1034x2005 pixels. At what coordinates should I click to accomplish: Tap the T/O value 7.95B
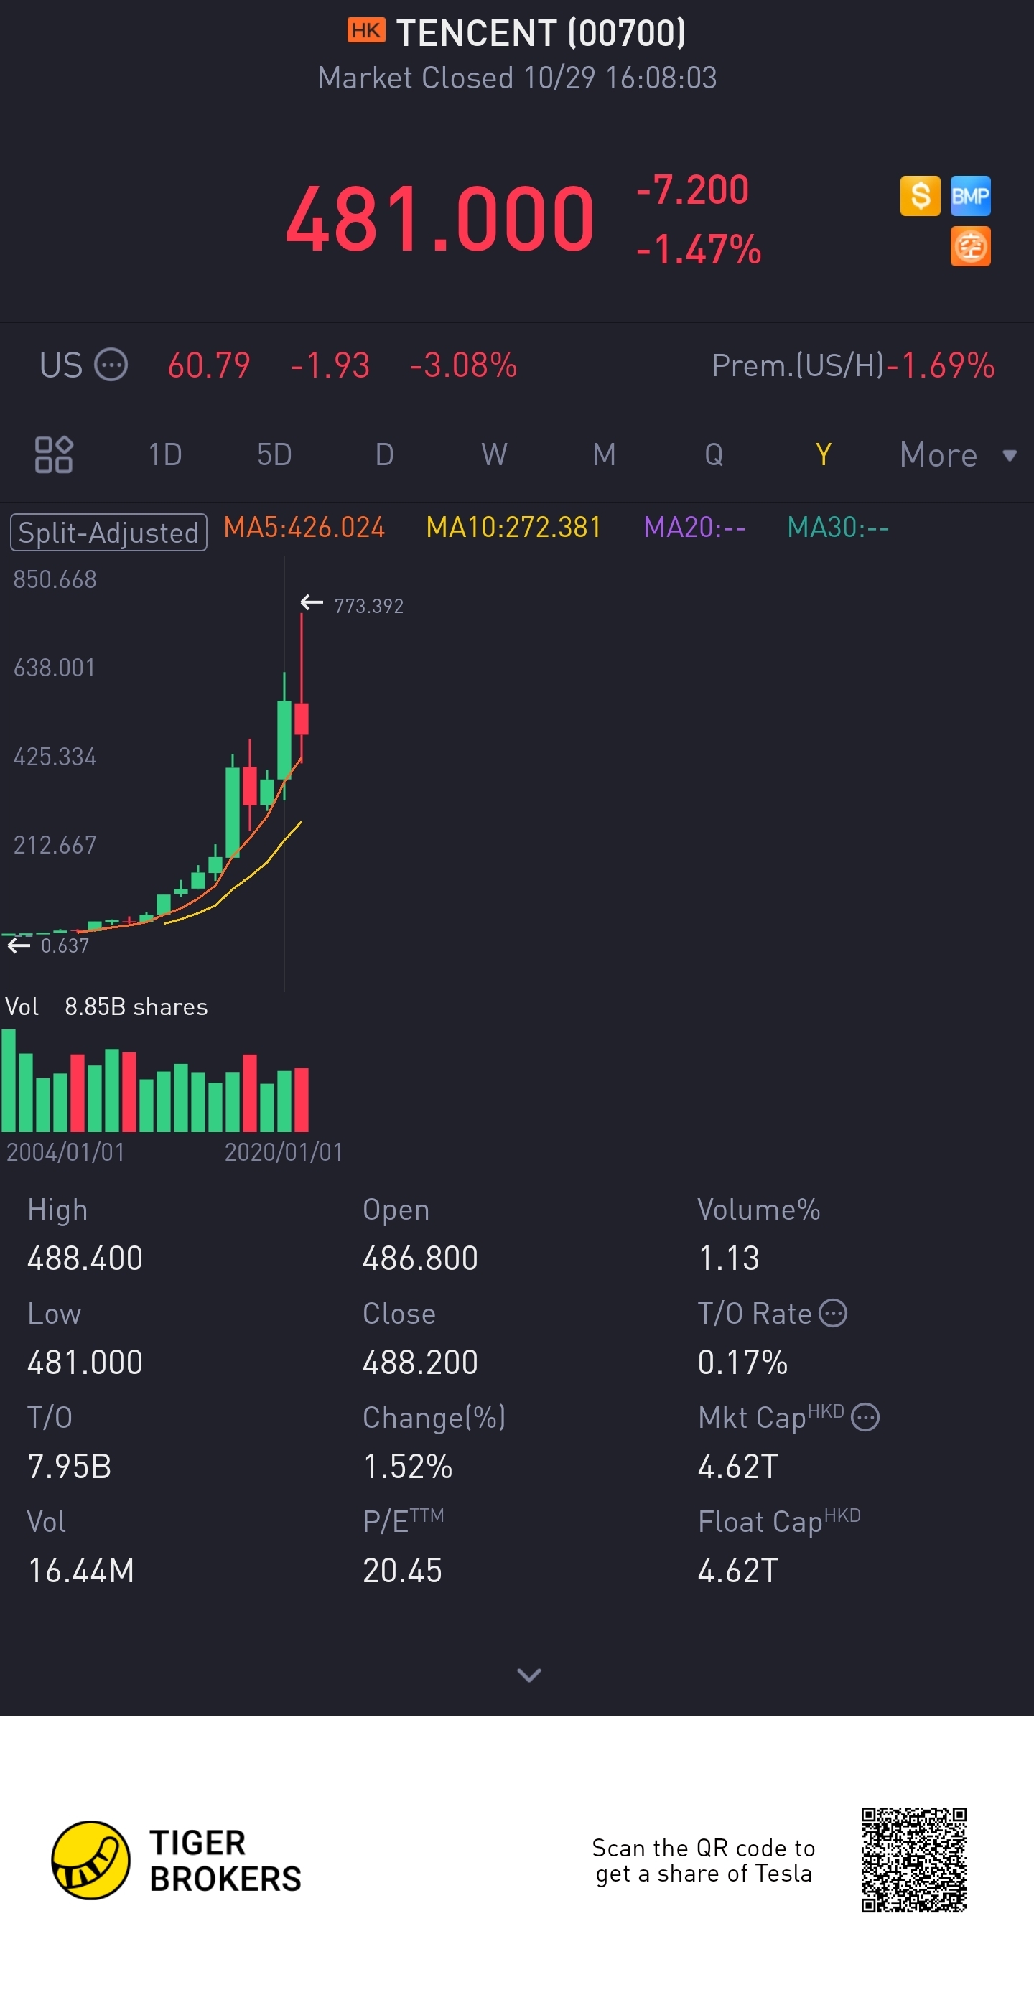point(70,1467)
